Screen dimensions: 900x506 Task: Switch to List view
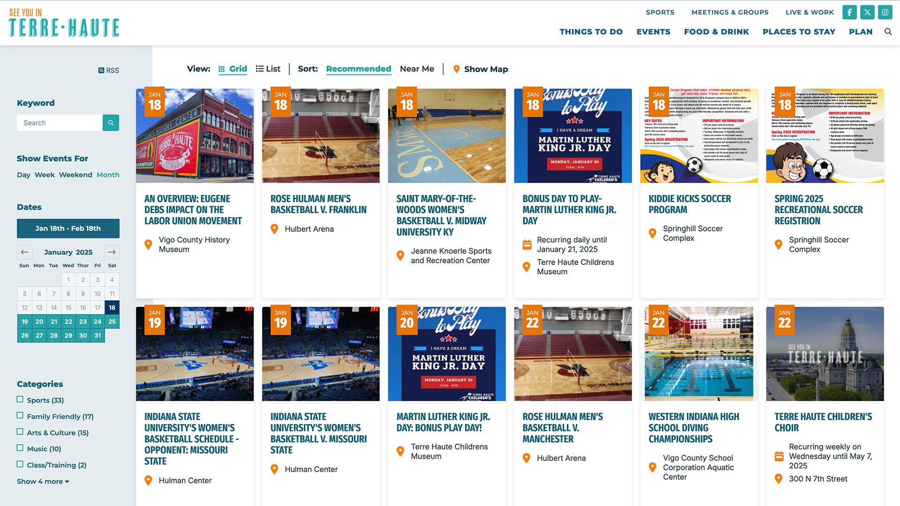268,69
